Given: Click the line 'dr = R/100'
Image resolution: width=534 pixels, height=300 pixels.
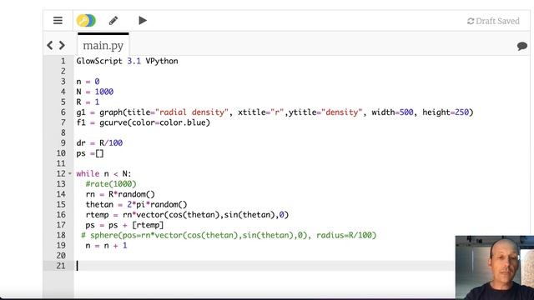Looking at the screenshot, I should point(99,142).
